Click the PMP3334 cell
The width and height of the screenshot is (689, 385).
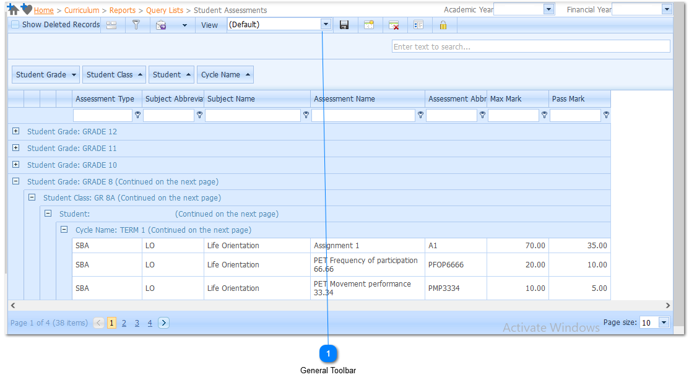(x=456, y=288)
